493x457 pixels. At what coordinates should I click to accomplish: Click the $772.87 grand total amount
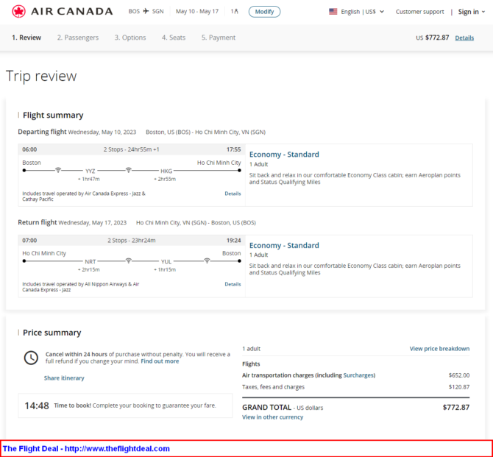coord(456,407)
